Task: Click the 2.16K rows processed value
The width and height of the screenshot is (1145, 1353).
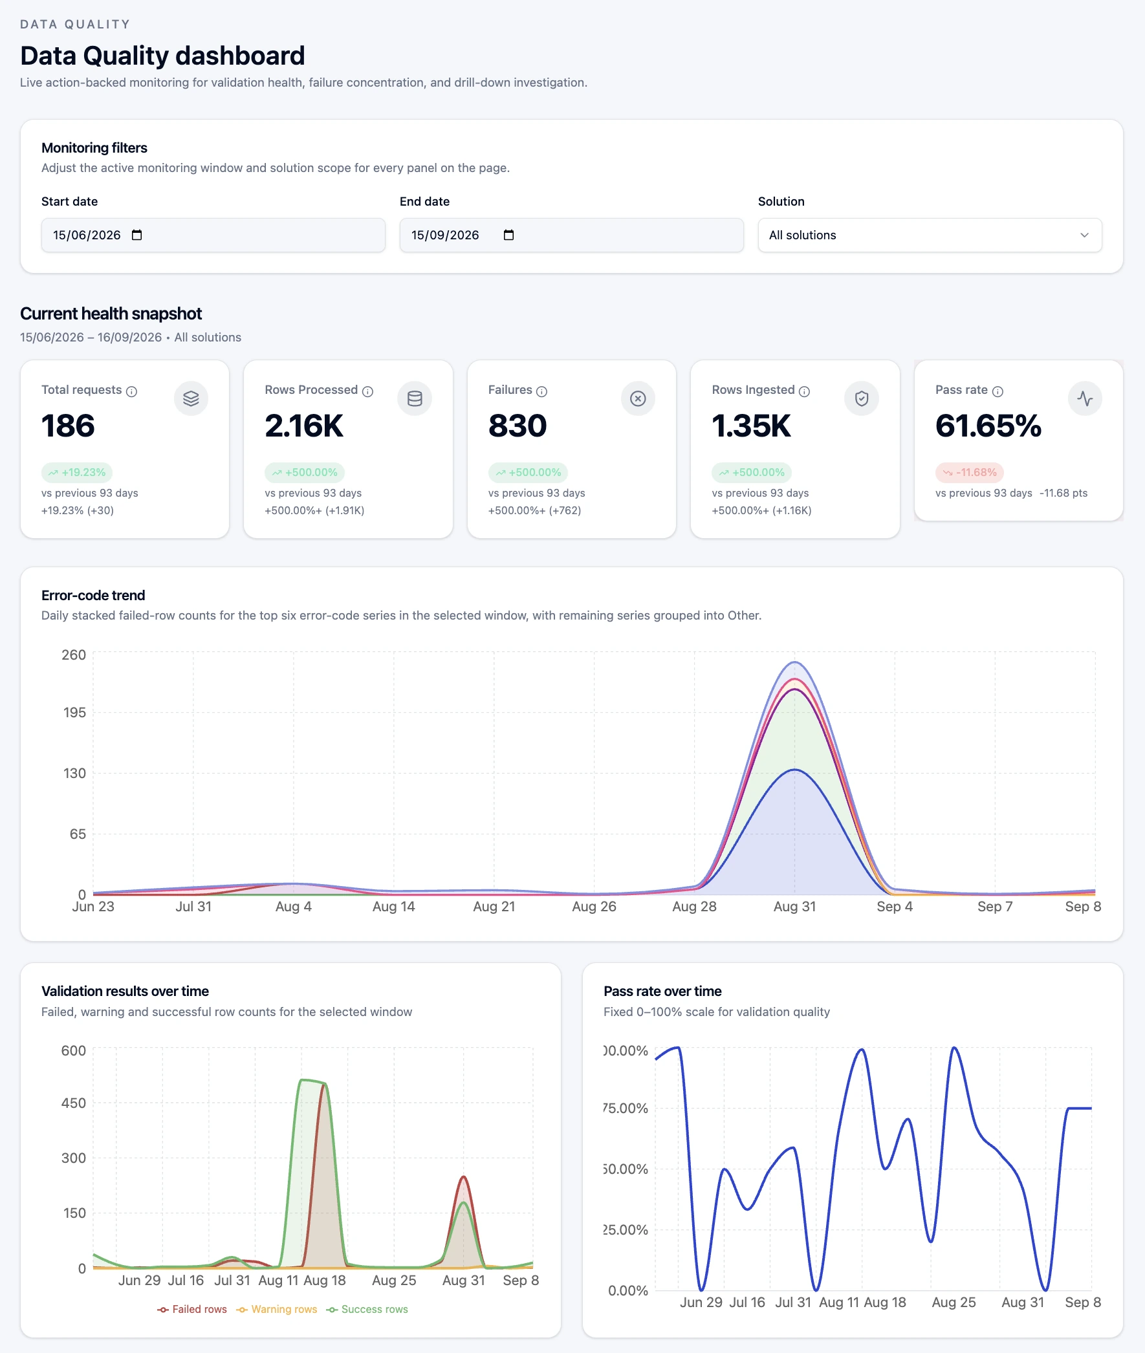Action: click(304, 426)
